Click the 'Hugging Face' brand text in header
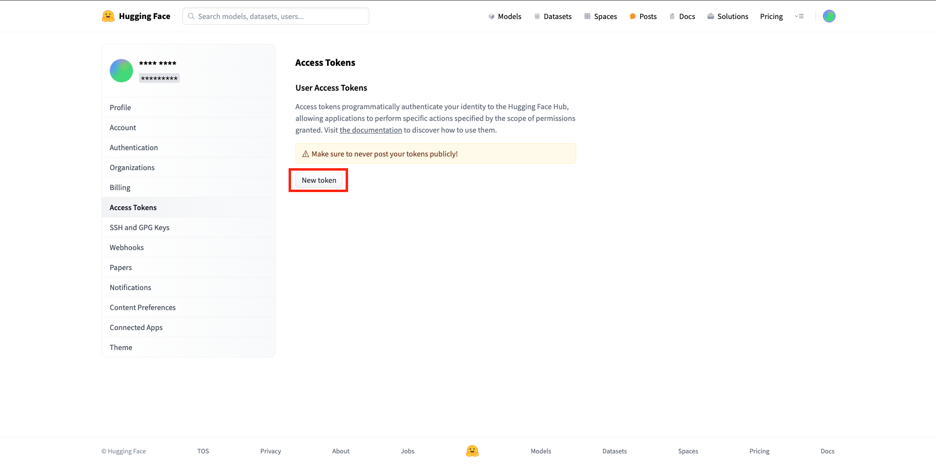Viewport: 936px width, 468px height. (144, 16)
